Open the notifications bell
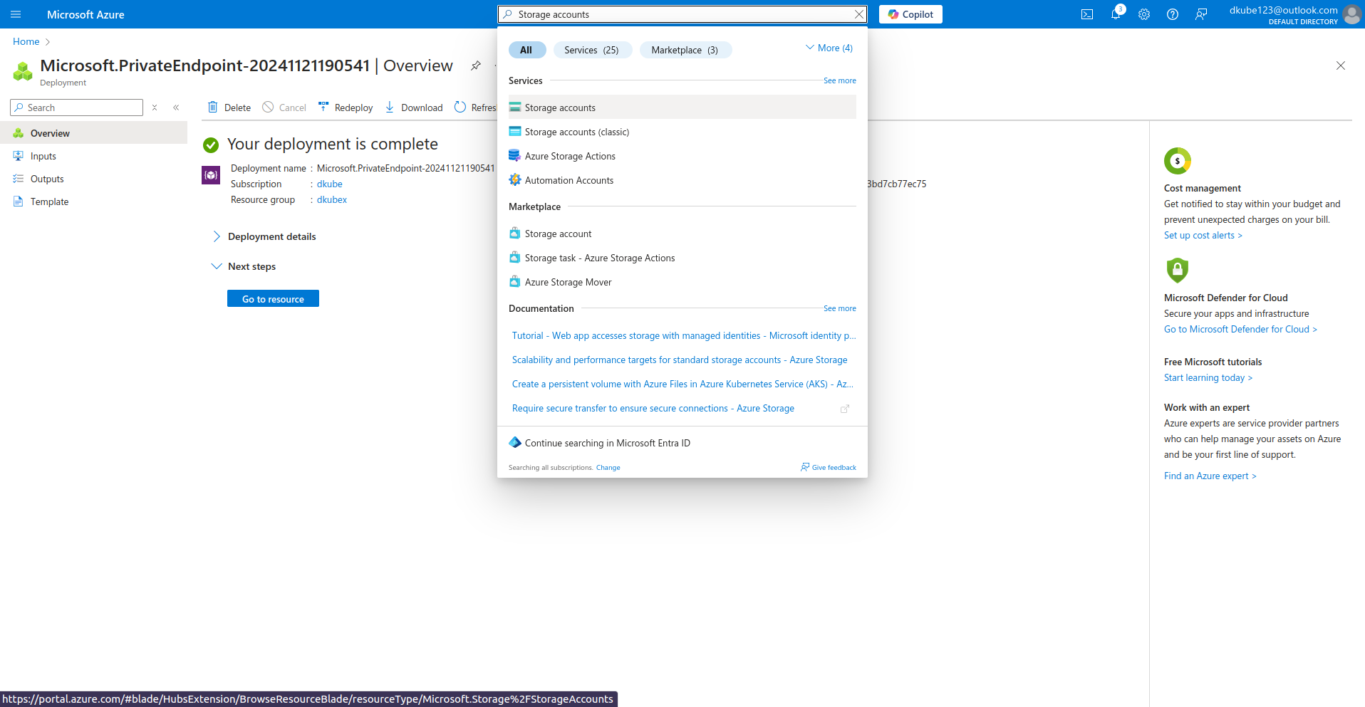The width and height of the screenshot is (1365, 707). click(x=1116, y=14)
